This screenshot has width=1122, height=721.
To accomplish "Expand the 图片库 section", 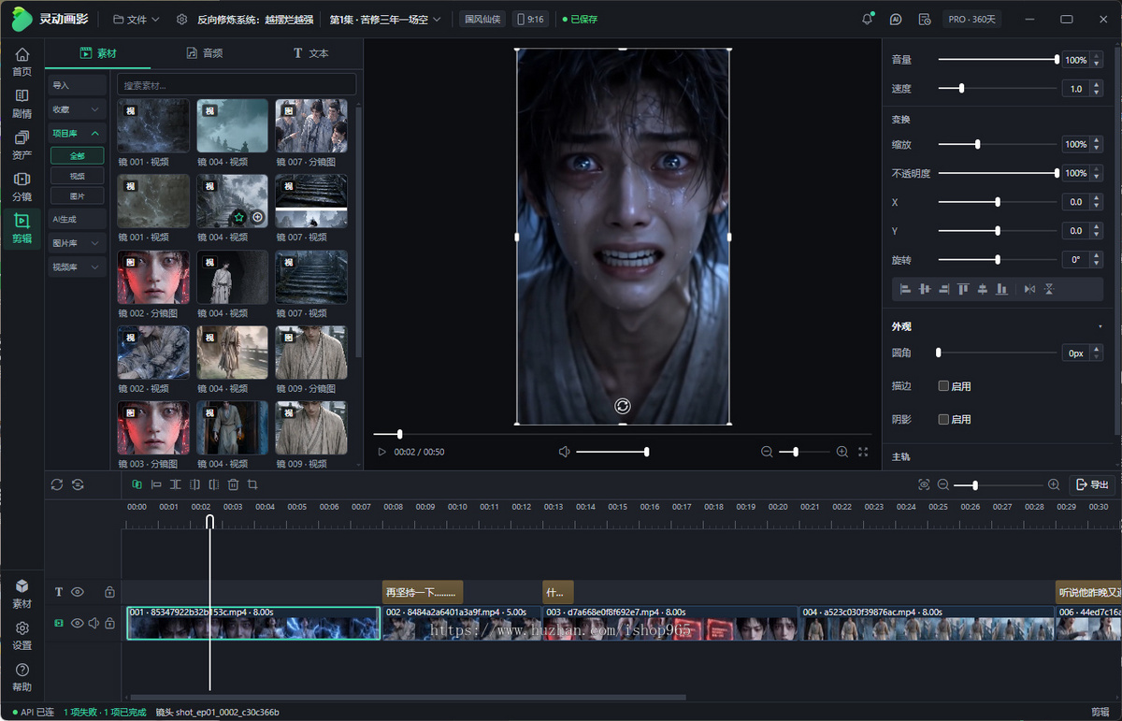I will pyautogui.click(x=78, y=243).
